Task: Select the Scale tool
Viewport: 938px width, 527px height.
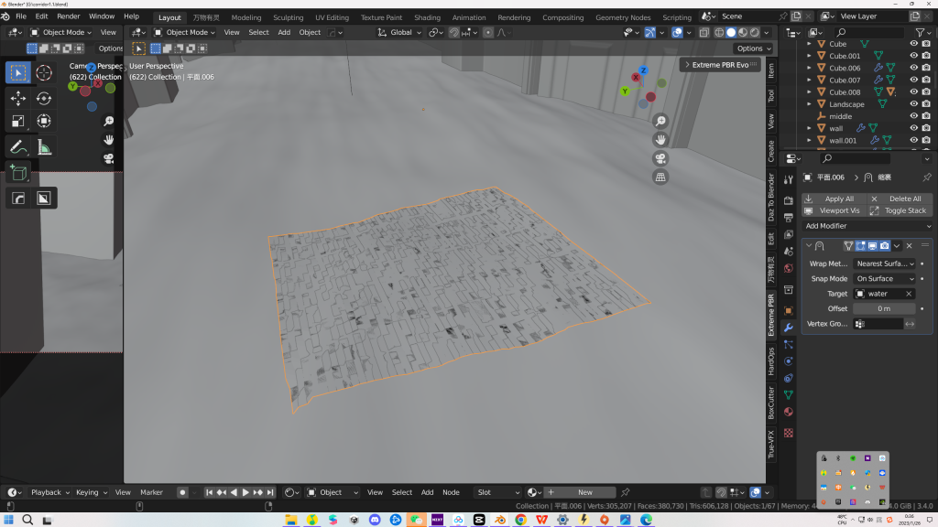Action: pos(18,122)
